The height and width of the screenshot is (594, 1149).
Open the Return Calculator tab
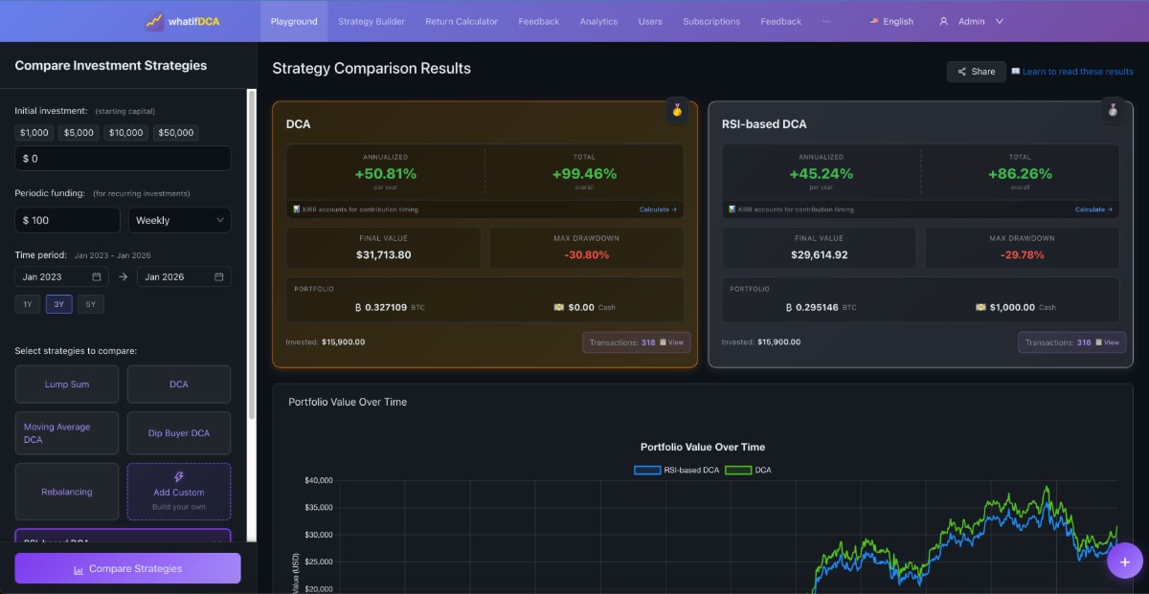(x=462, y=21)
